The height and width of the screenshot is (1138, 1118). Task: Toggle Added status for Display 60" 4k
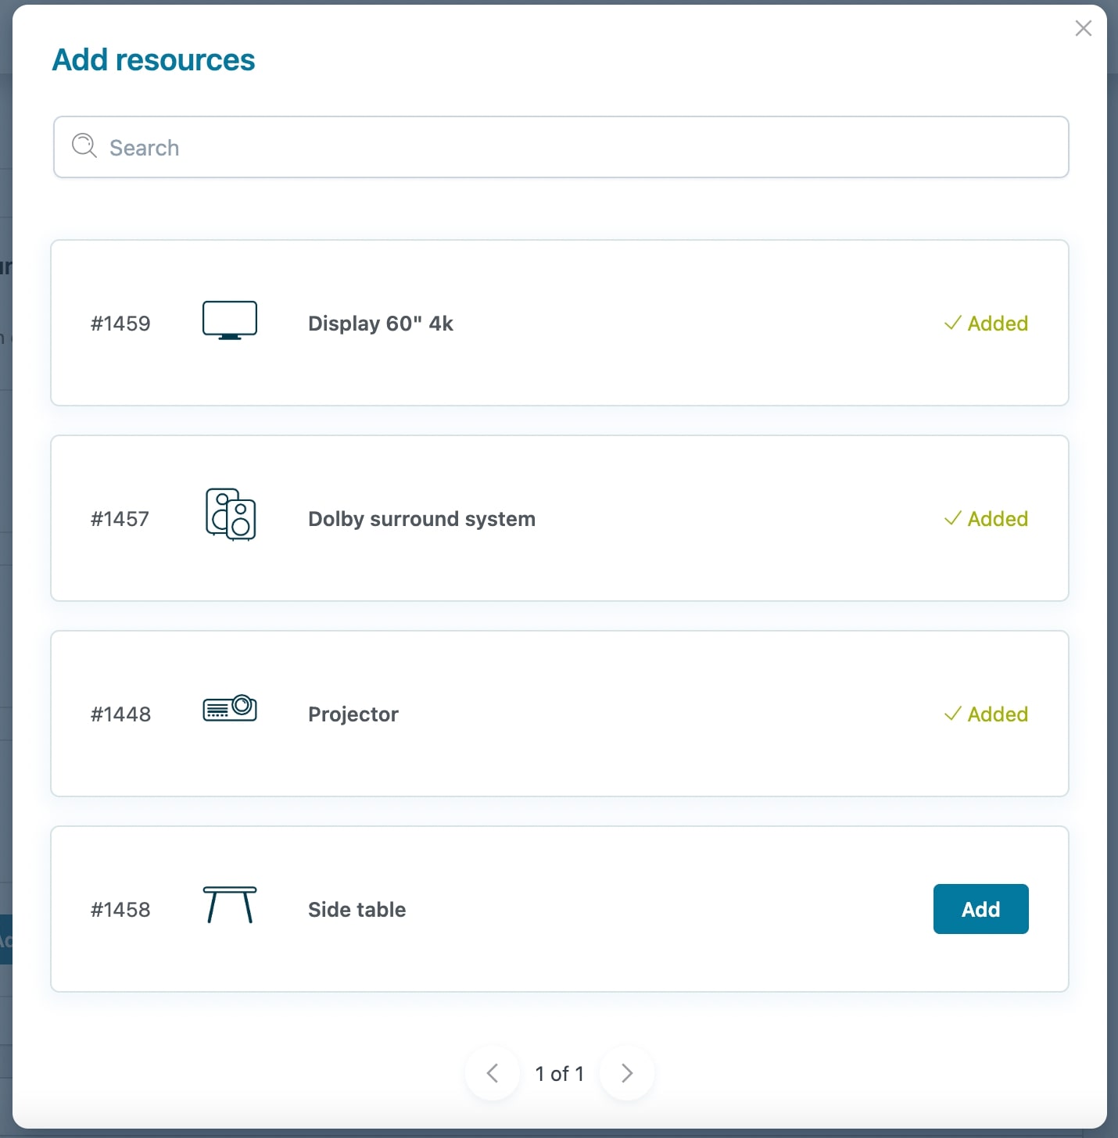click(986, 324)
